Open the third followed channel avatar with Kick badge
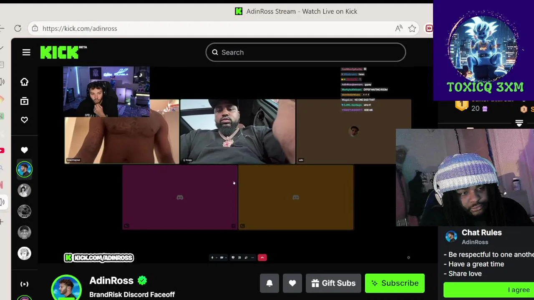 [x=24, y=211]
